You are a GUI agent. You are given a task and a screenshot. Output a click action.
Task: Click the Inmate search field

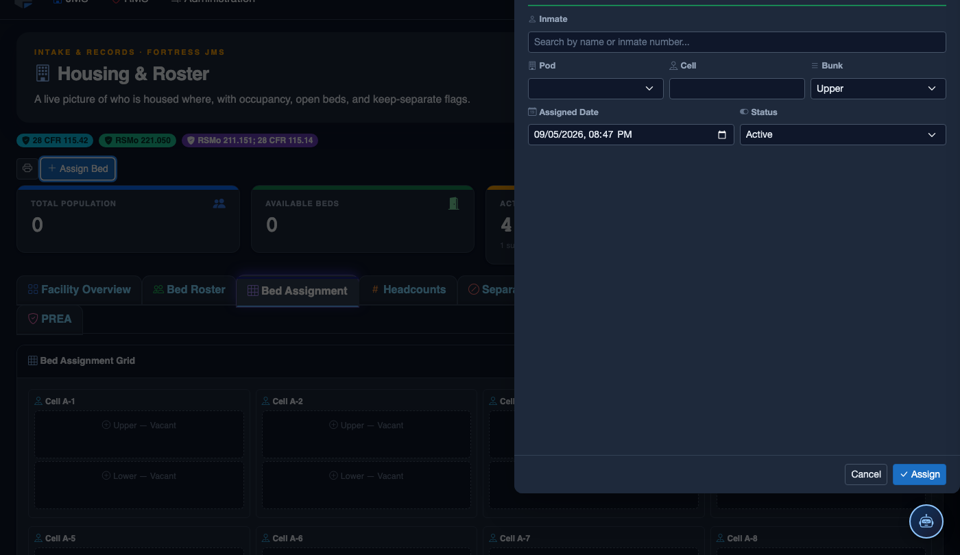(x=737, y=42)
